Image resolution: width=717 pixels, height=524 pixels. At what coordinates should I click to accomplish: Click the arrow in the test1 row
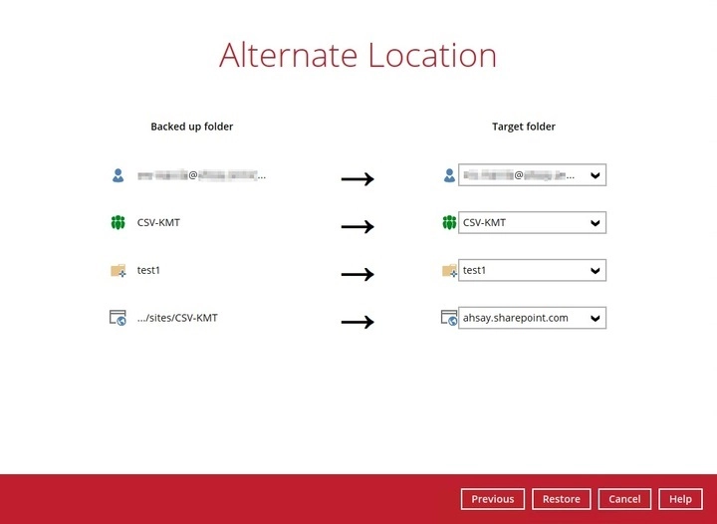357,275
